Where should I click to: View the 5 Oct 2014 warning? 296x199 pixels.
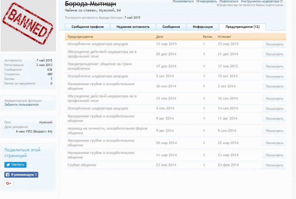pyautogui.click(x=274, y=77)
